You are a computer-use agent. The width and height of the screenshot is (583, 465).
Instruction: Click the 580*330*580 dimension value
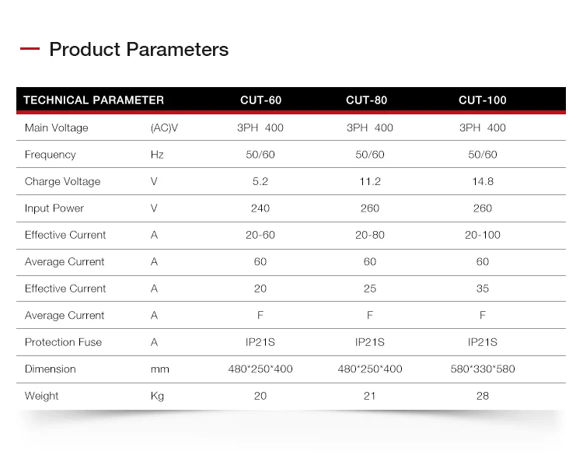click(482, 369)
